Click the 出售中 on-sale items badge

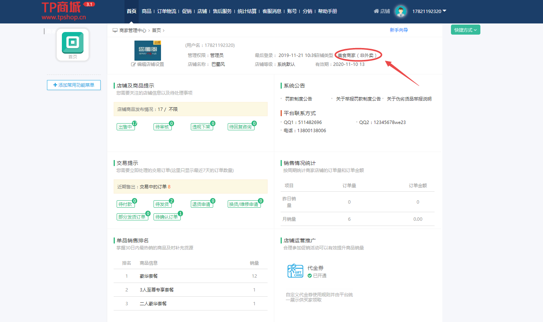tap(126, 127)
